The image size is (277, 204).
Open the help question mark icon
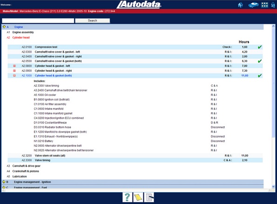pyautogui.click(x=128, y=197)
